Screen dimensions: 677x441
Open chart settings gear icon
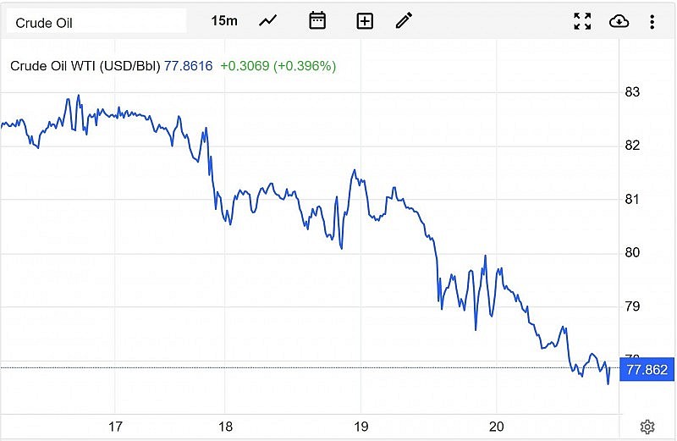click(x=647, y=426)
